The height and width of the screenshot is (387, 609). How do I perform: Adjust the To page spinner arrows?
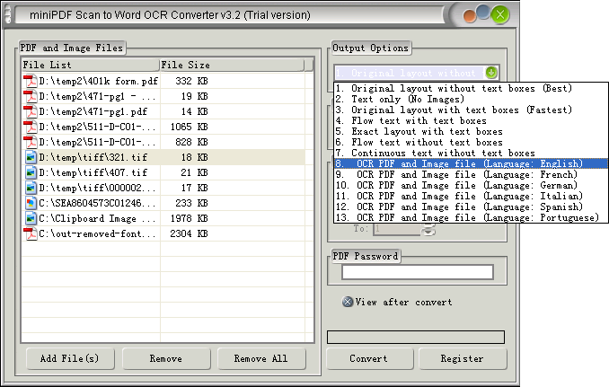(x=428, y=229)
